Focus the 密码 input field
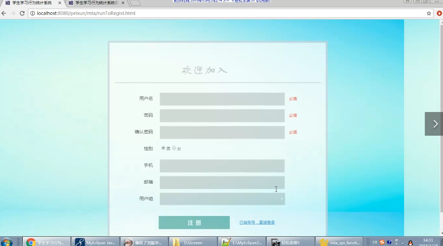443x246 pixels. click(222, 115)
